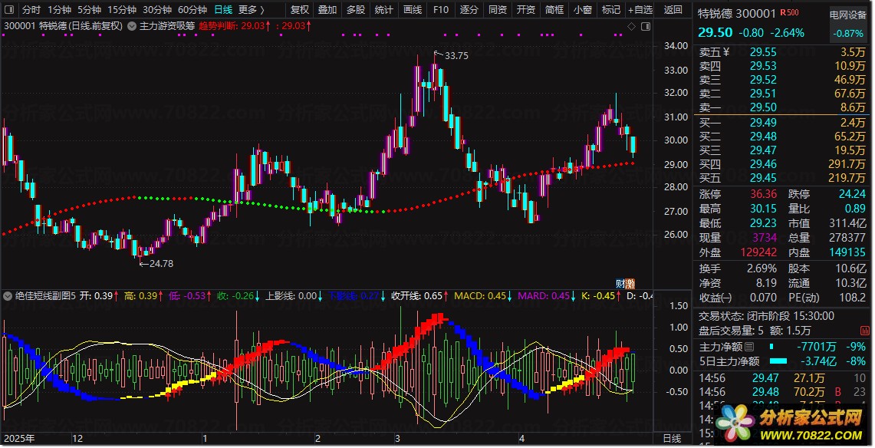Open the 主力净额 detail list icon
Screen dimensions: 875x448
749,347
